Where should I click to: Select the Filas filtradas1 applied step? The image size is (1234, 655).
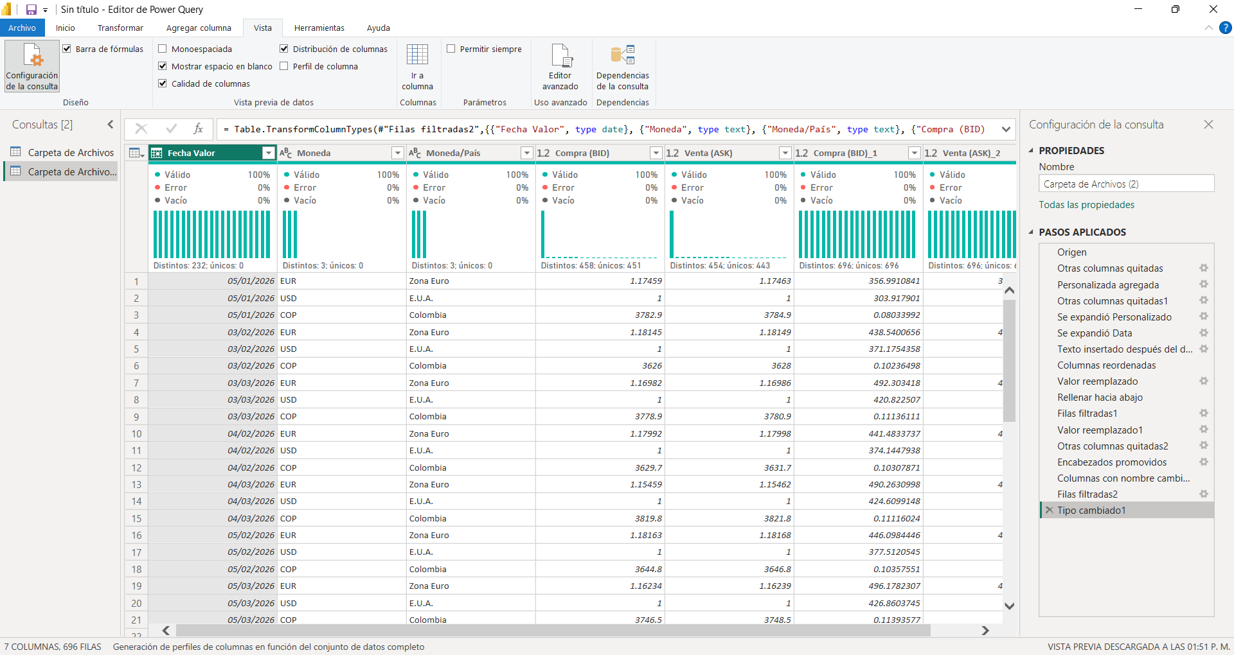pyautogui.click(x=1087, y=414)
